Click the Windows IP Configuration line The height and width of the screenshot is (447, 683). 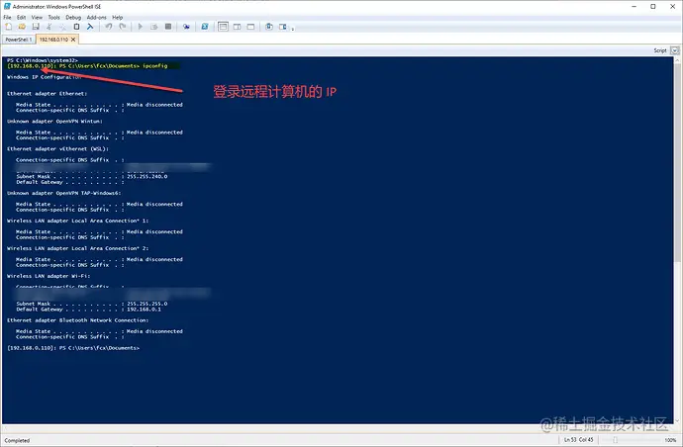(x=44, y=77)
